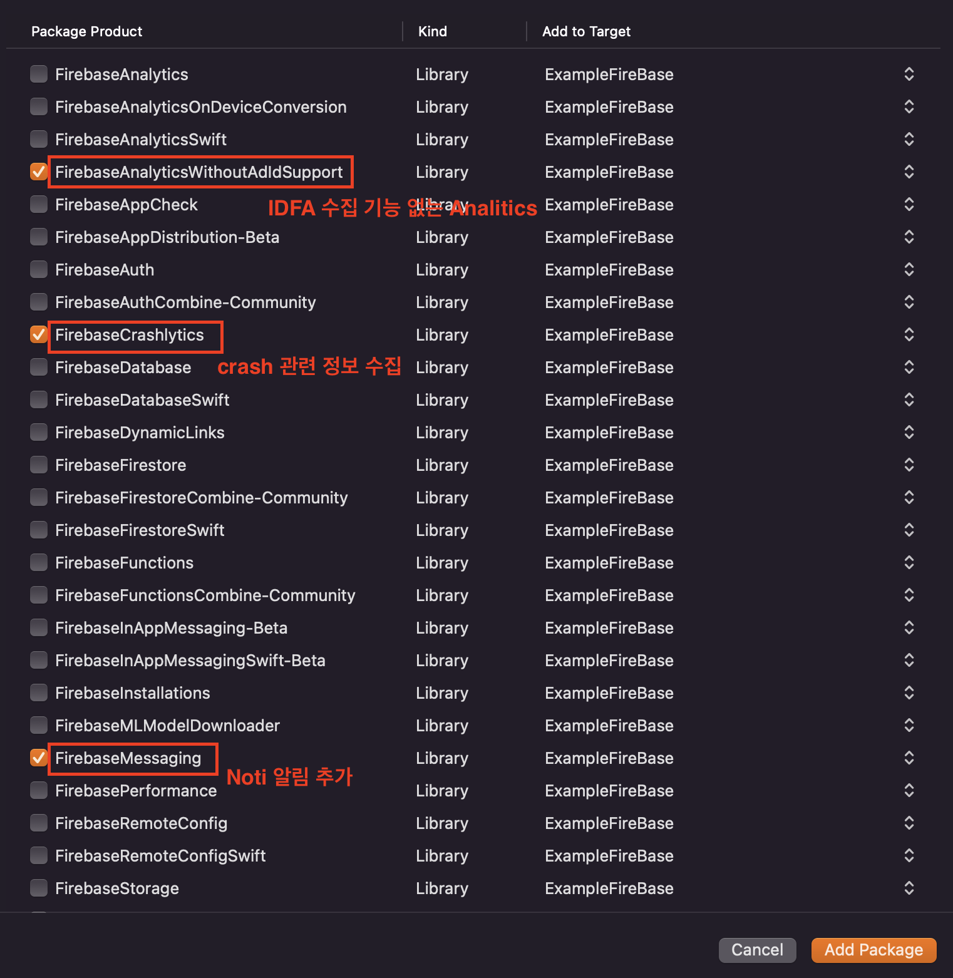Image resolution: width=953 pixels, height=978 pixels.
Task: Select the FirebaseDatabaseSwift row name
Action: (x=142, y=400)
